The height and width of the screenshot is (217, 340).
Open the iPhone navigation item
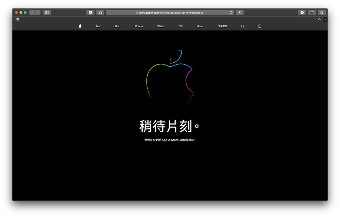click(x=139, y=26)
